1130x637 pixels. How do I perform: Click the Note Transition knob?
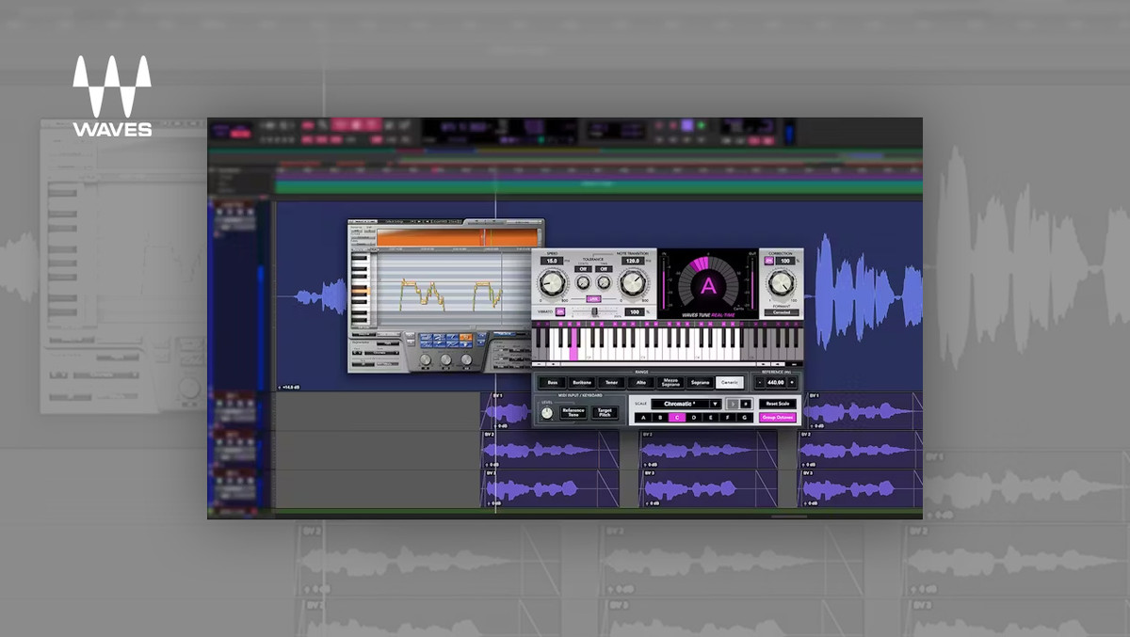click(x=634, y=282)
